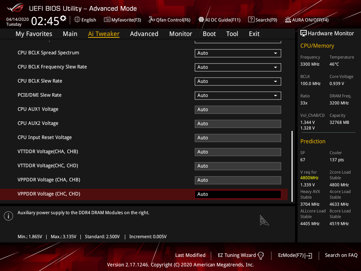The image size is (361, 271).
Task: Click the 3300 MHz Frequency value
Action: click(x=310, y=64)
